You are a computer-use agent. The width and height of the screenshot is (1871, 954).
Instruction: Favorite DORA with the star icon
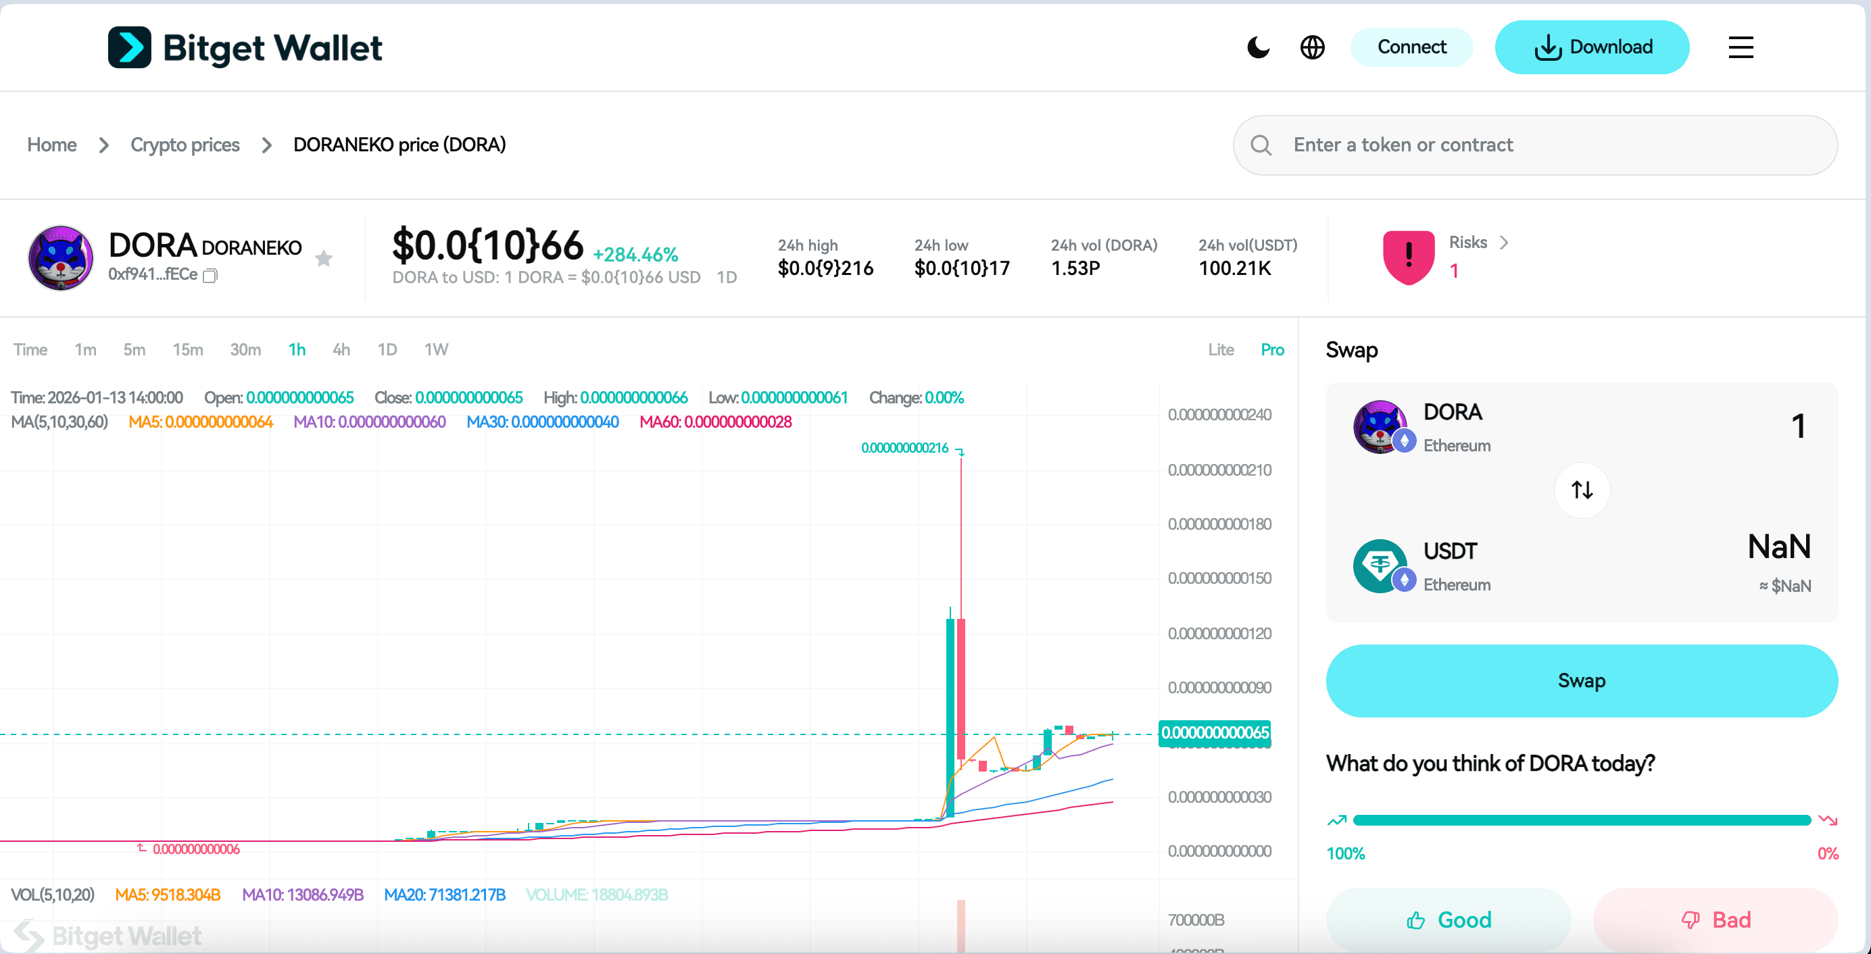(x=324, y=259)
